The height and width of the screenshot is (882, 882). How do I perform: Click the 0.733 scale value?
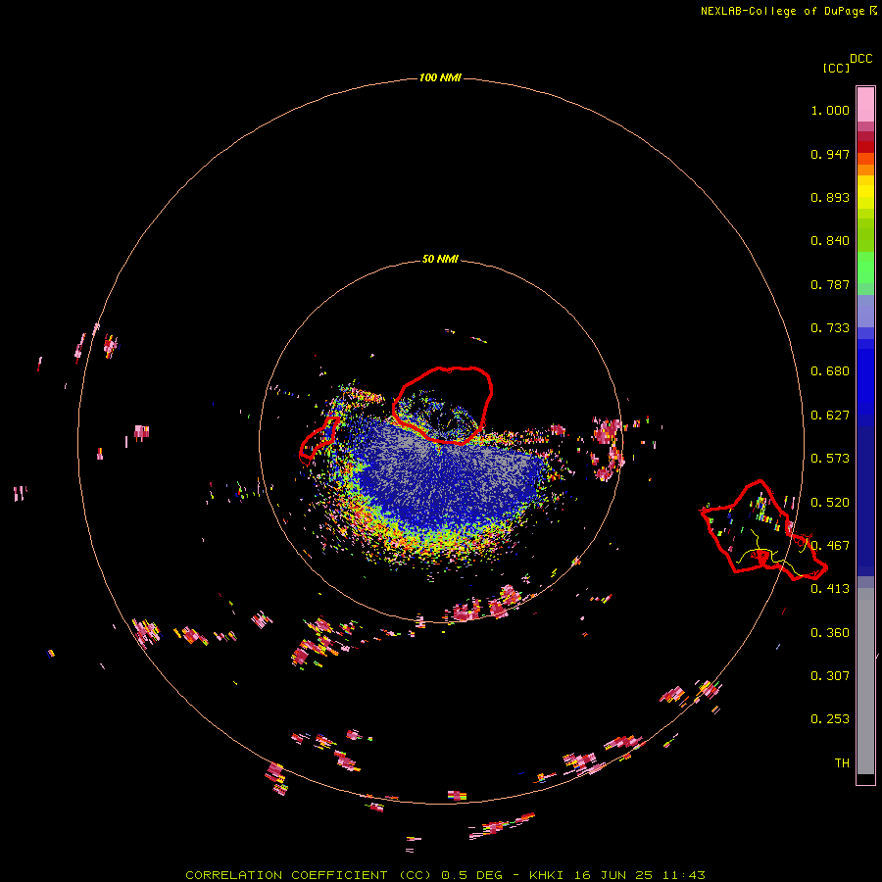click(x=830, y=328)
